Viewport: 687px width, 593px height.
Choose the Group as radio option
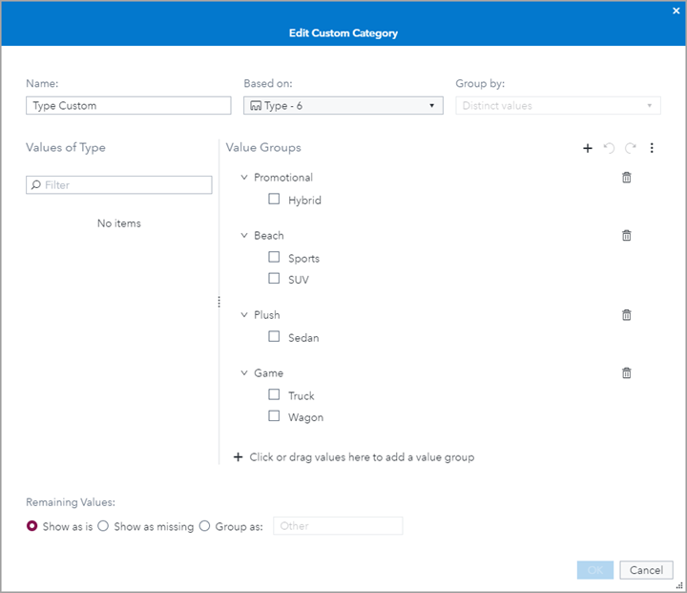[x=205, y=526]
